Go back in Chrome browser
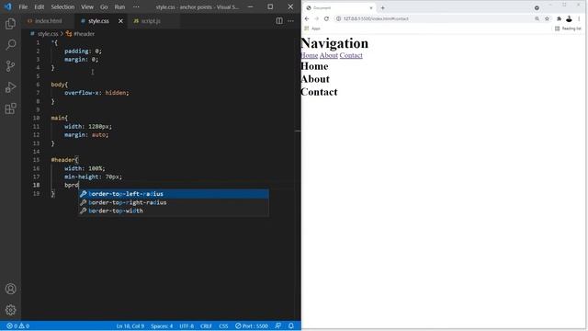Screen dimensions: 588x331 pos(307,18)
